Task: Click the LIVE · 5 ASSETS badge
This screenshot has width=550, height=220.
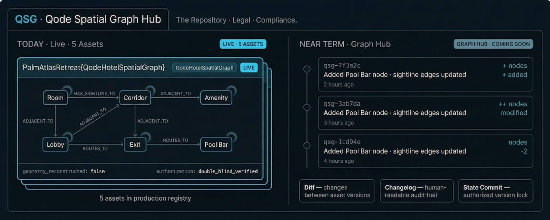Action: [243, 44]
